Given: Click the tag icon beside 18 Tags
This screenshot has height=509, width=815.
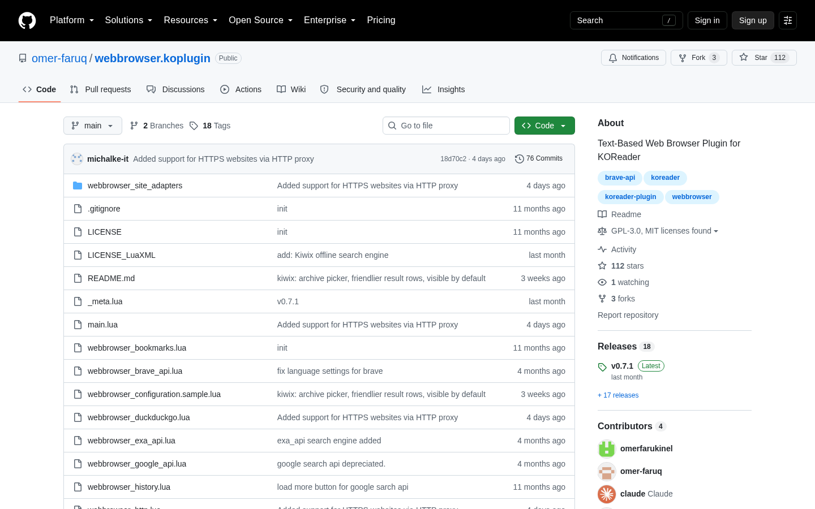Looking at the screenshot, I should point(194,126).
